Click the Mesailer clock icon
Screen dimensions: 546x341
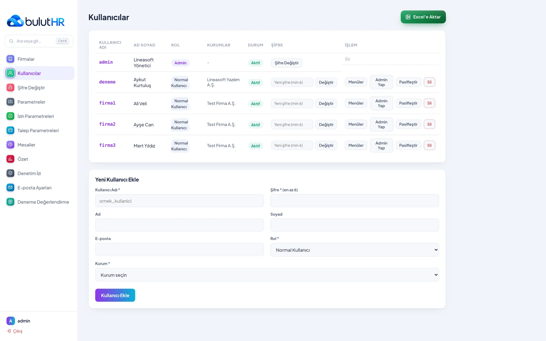[10, 145]
